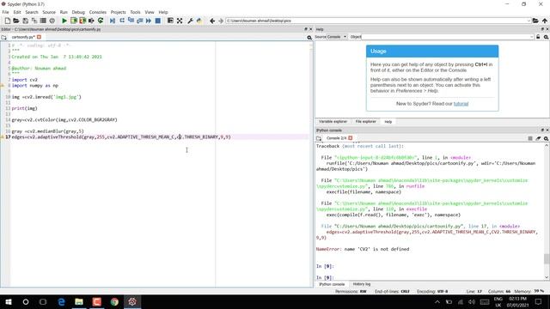This screenshot has width=550, height=309.
Task: Click the Object input field in Help
Action: point(448,37)
